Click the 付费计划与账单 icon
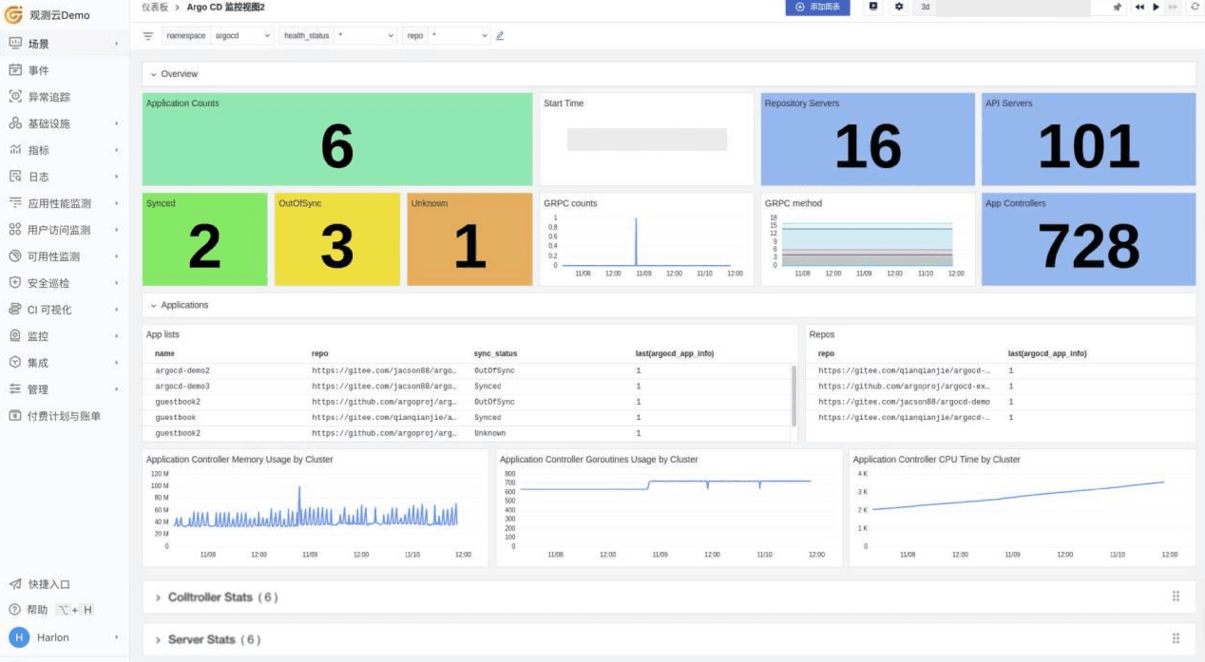This screenshot has height=662, width=1205. coord(15,416)
